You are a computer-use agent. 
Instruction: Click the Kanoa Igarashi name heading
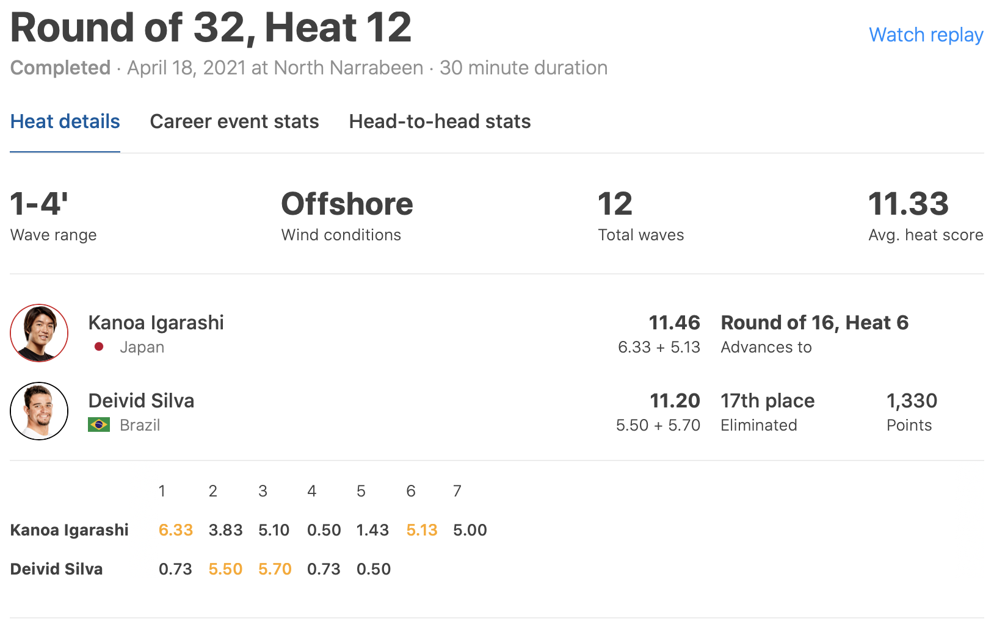tap(156, 323)
